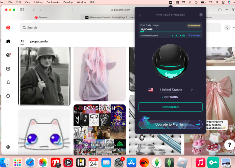The height and width of the screenshot is (168, 235).
Task: Open Pinterest notifications bell
Action: tap(8, 82)
